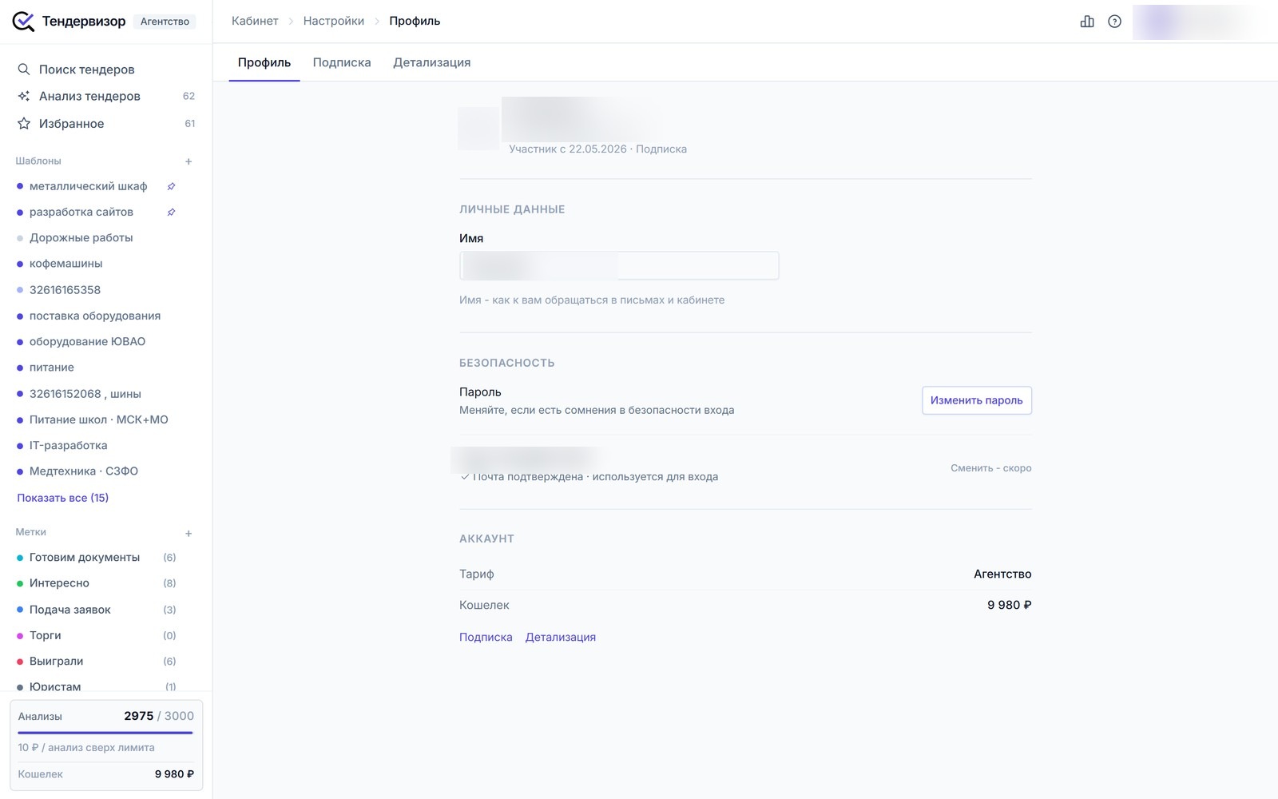Click the avatar thumbnail in the profile header
This screenshot has height=799, width=1278.
click(x=478, y=128)
